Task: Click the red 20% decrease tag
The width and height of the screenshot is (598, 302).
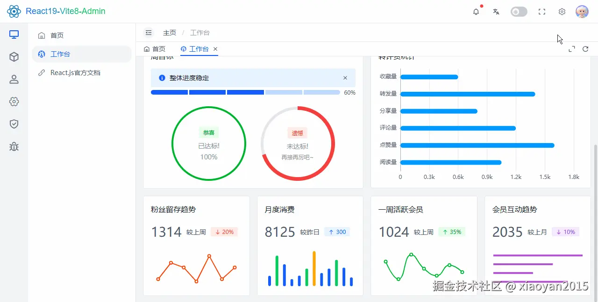Action: (x=224, y=232)
